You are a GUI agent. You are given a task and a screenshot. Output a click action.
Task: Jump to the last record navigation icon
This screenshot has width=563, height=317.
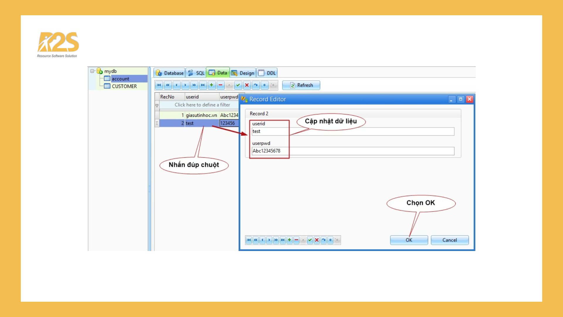point(203,85)
